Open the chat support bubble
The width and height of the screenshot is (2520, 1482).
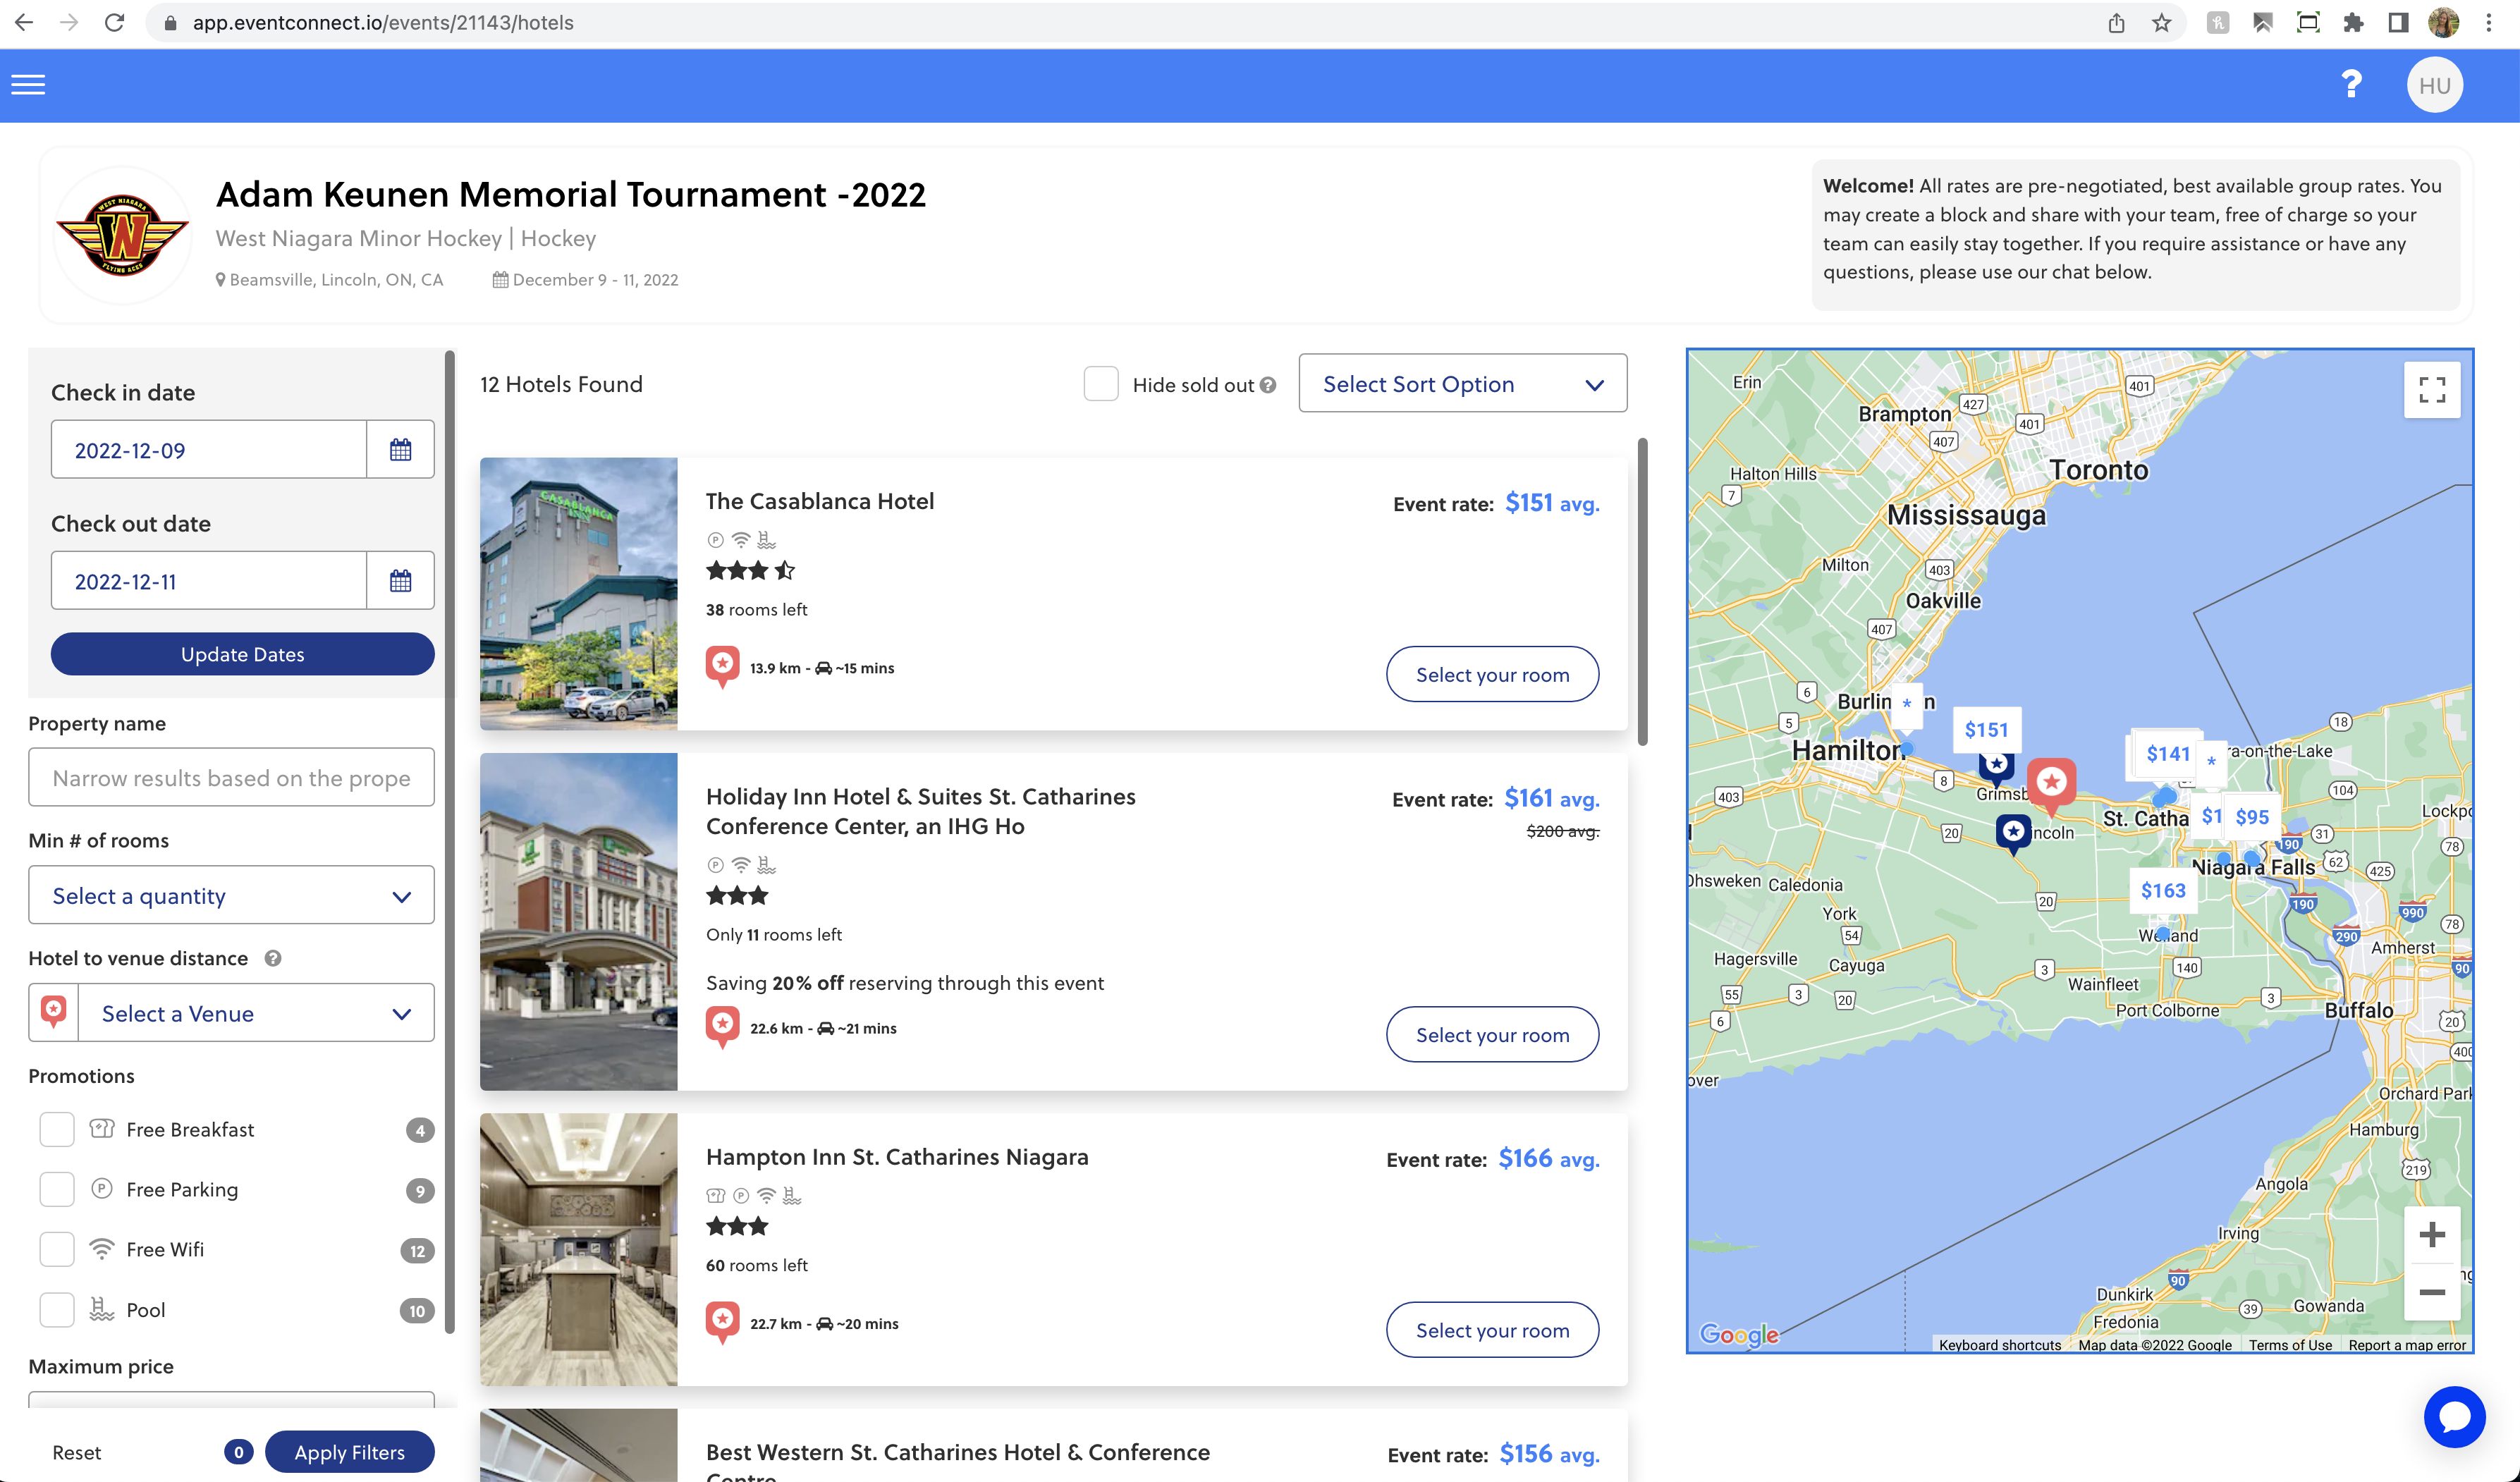2454,1416
